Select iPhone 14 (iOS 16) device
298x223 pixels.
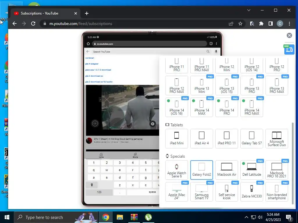click(x=177, y=107)
